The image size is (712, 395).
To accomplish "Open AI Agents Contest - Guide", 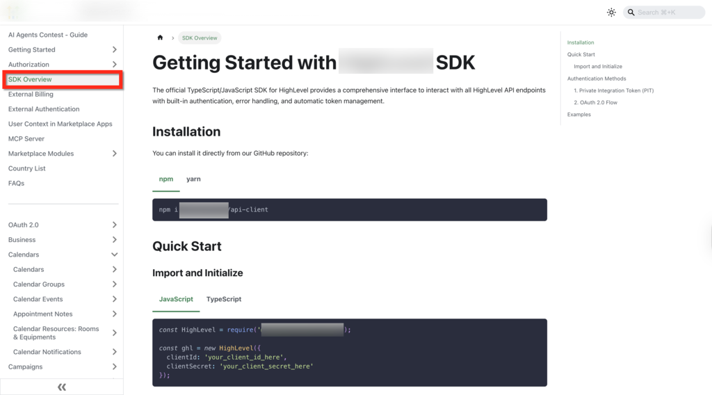I will coord(48,35).
